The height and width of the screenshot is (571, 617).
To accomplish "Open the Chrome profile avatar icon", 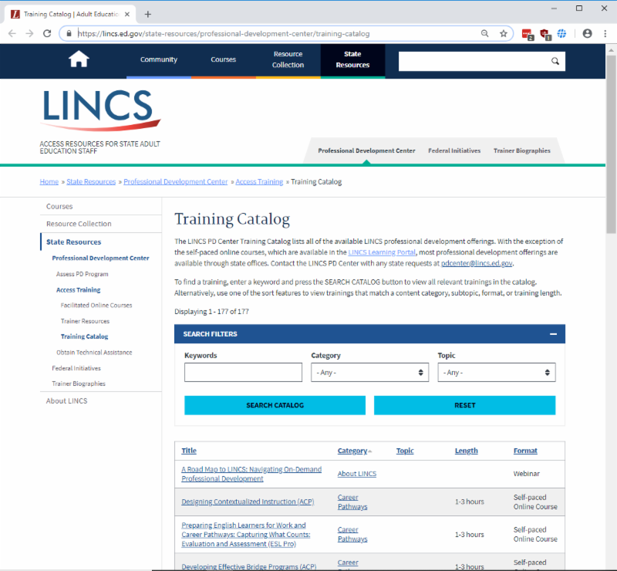I will click(x=587, y=33).
